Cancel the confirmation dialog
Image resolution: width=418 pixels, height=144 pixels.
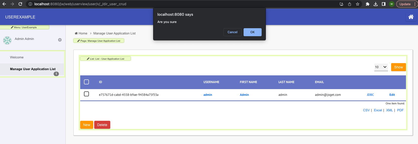[233, 32]
